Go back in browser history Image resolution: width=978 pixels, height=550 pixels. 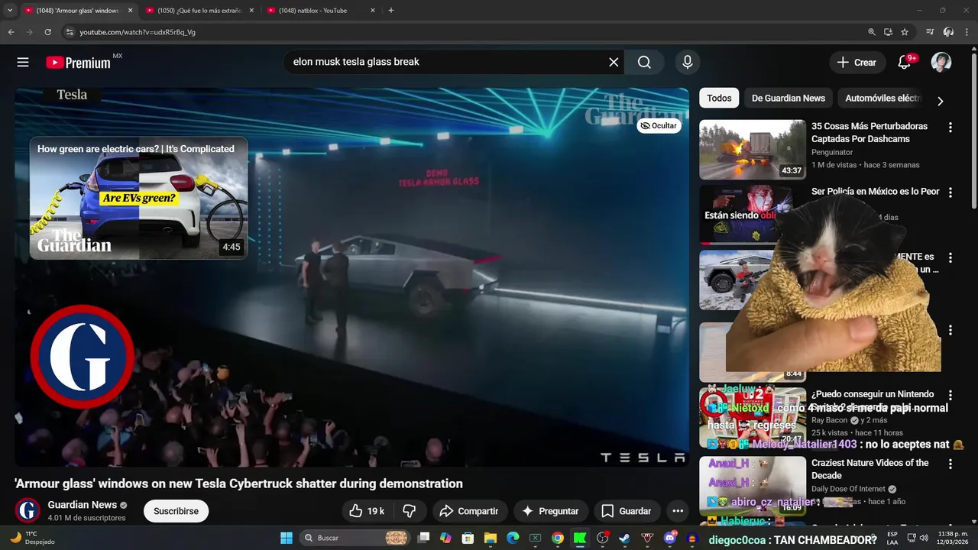coord(11,32)
